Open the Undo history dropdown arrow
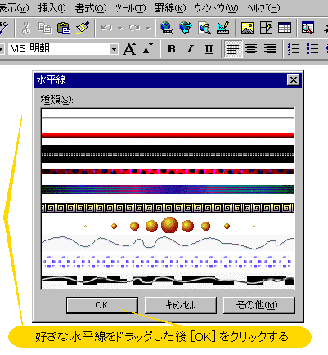 coord(120,28)
